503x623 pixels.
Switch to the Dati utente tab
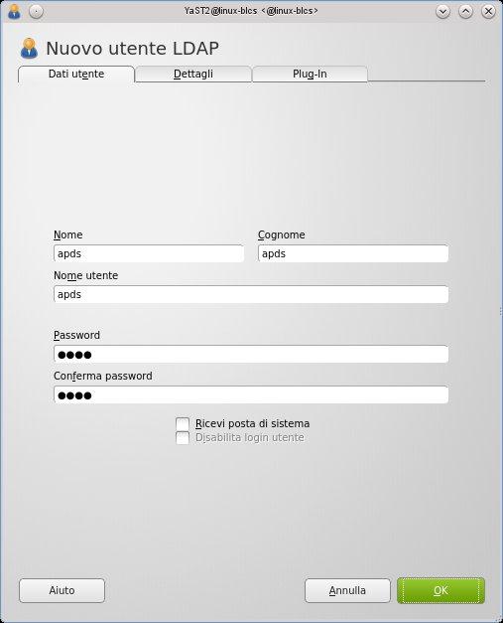click(x=76, y=74)
